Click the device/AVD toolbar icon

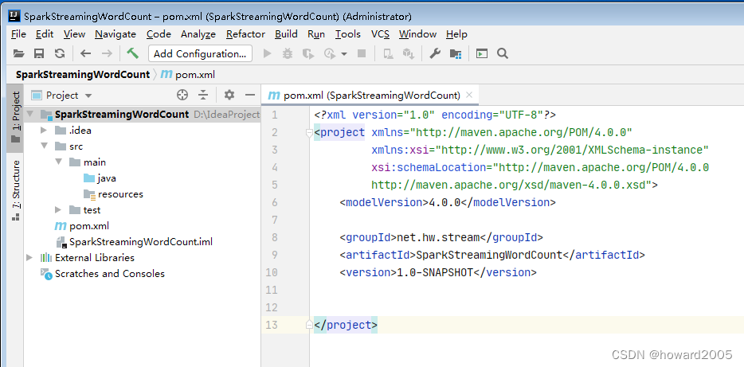(x=388, y=54)
